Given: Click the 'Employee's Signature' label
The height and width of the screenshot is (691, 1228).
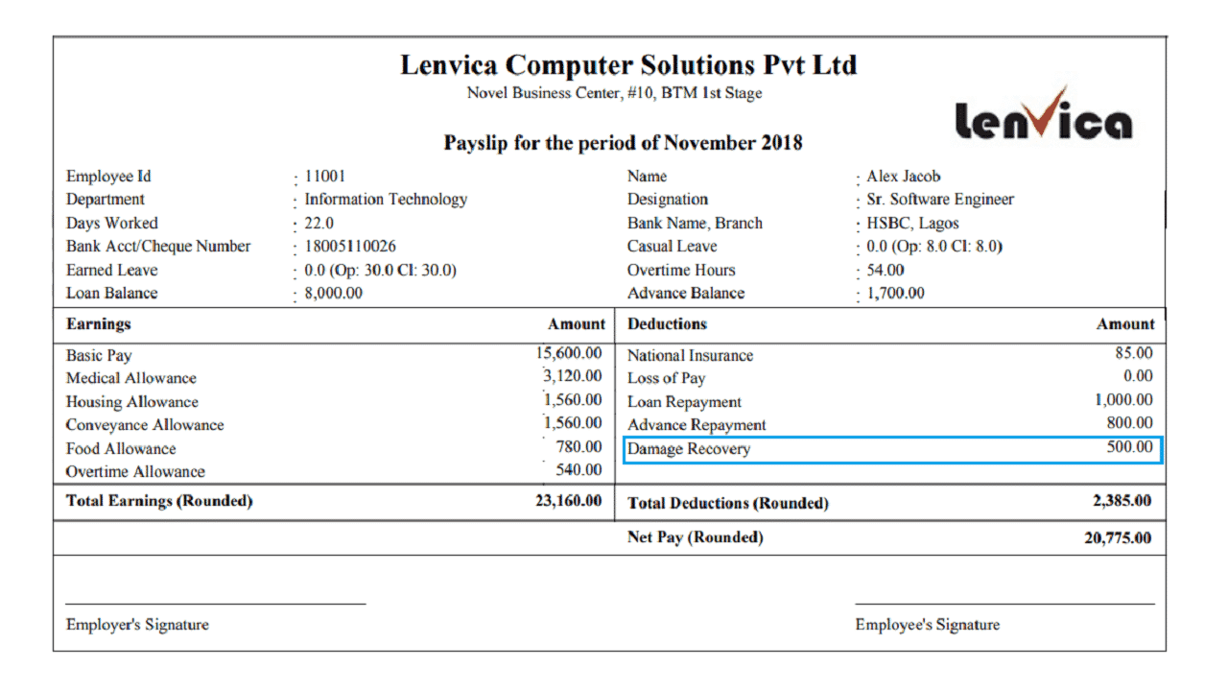Looking at the screenshot, I should [928, 625].
